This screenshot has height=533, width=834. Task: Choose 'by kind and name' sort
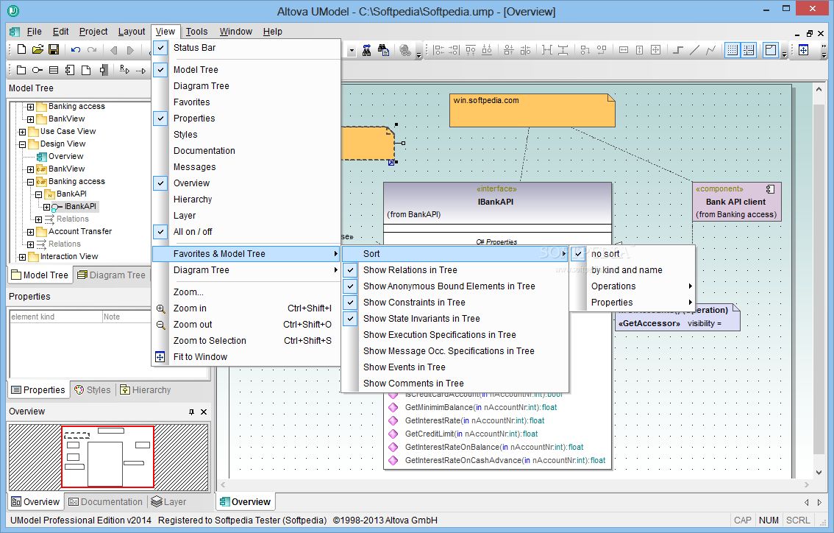pos(632,270)
